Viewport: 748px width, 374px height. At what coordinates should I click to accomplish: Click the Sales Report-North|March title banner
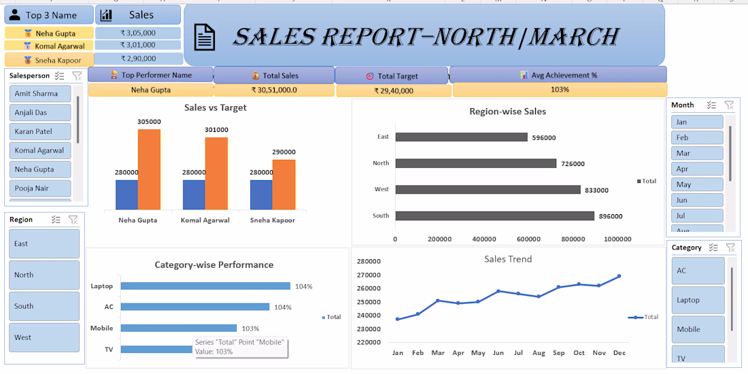(424, 35)
